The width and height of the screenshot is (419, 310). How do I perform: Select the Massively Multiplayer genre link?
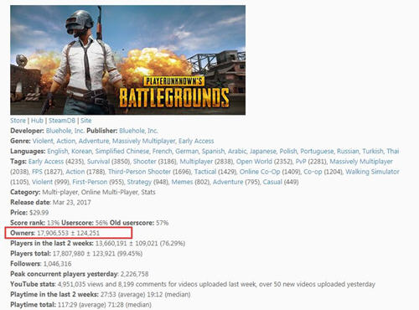(x=144, y=141)
